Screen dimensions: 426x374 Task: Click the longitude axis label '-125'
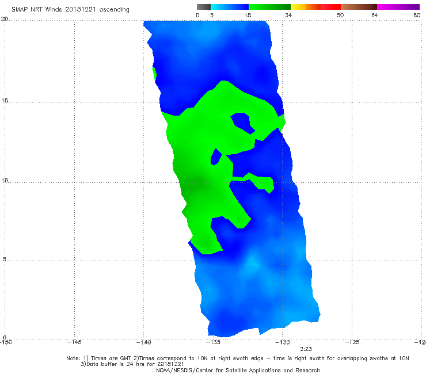click(352, 342)
